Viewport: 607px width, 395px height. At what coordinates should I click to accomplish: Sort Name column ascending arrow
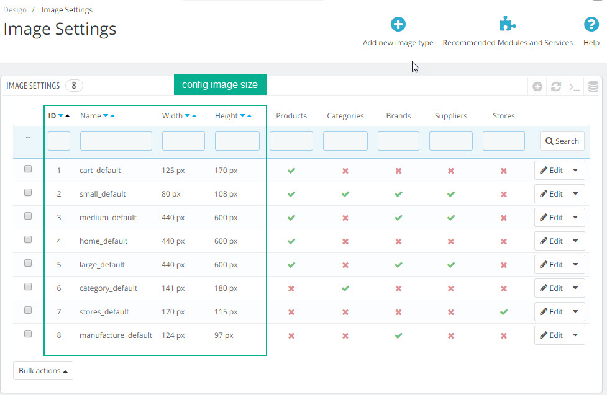(x=112, y=115)
